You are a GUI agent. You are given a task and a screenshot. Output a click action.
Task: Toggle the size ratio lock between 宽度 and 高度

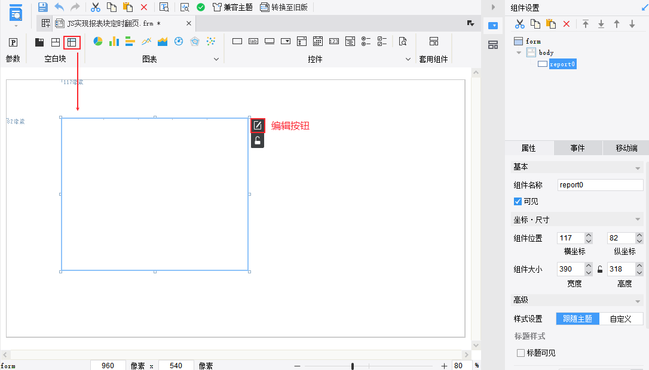(600, 269)
